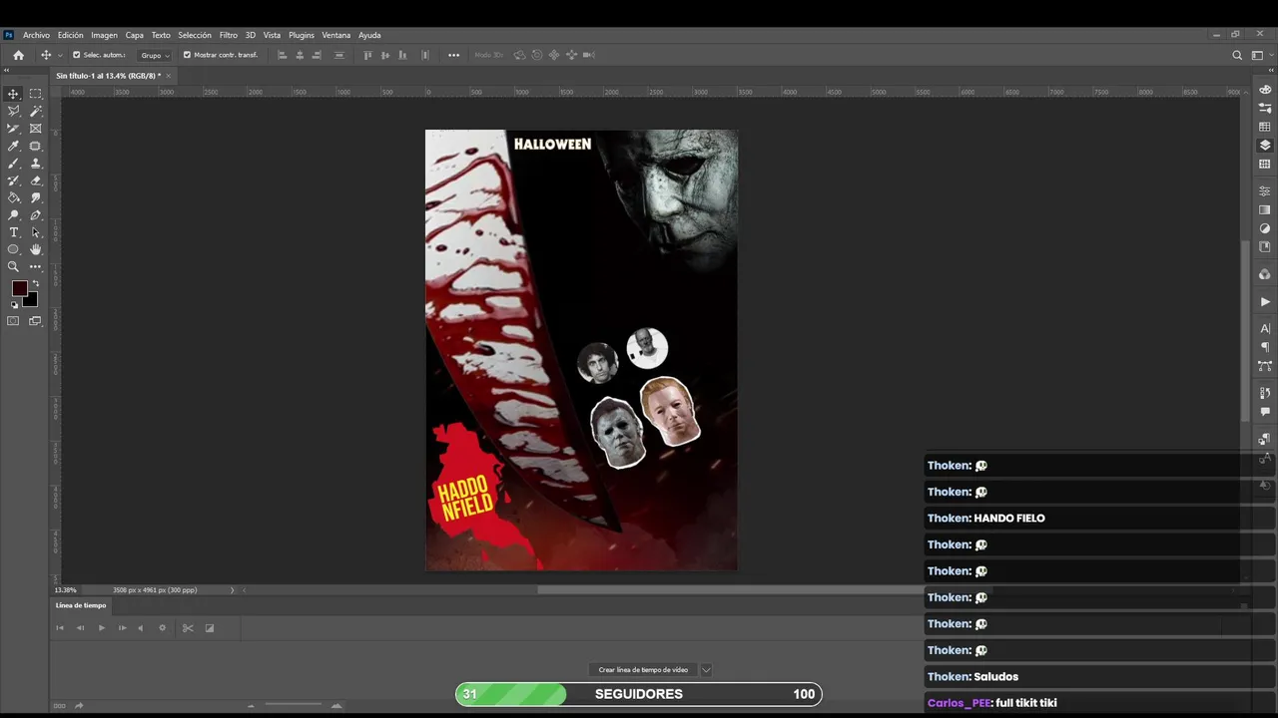Image resolution: width=1278 pixels, height=718 pixels.
Task: Select the Eraser tool
Action: coord(36,180)
